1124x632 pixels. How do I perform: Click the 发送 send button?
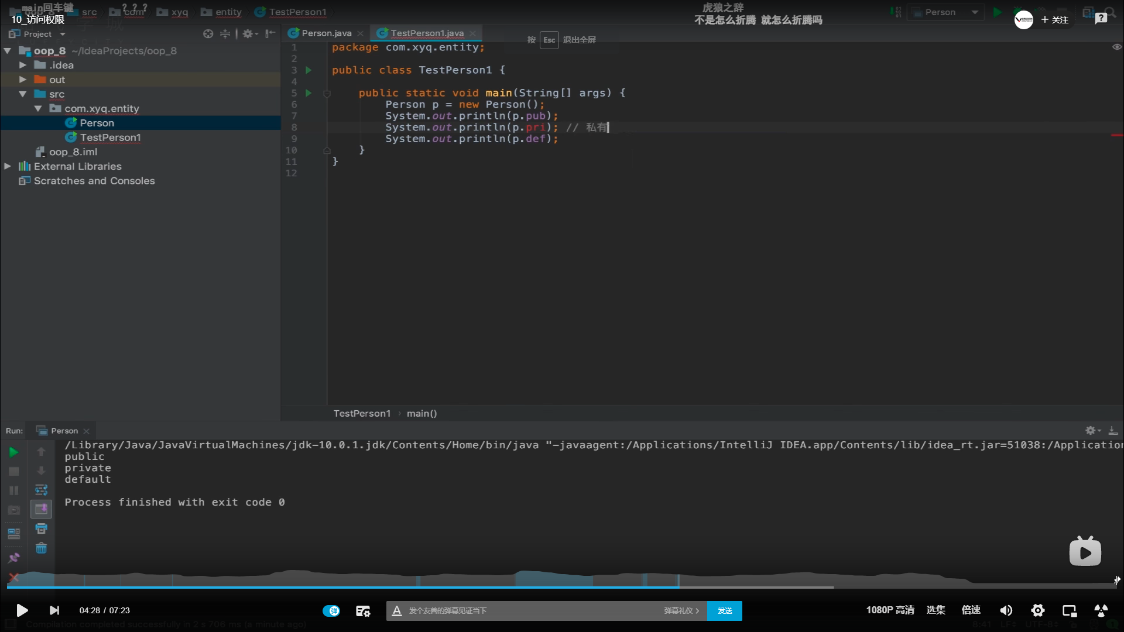(725, 610)
